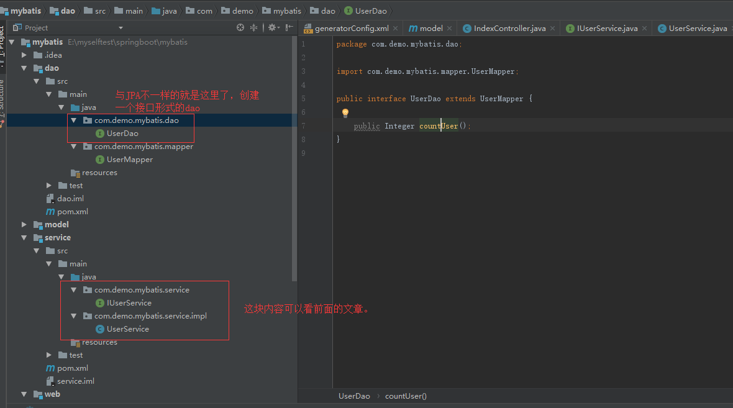This screenshot has height=408, width=733.
Task: Collapse the com.demo.mybatis.service.impl package
Action: coord(73,316)
